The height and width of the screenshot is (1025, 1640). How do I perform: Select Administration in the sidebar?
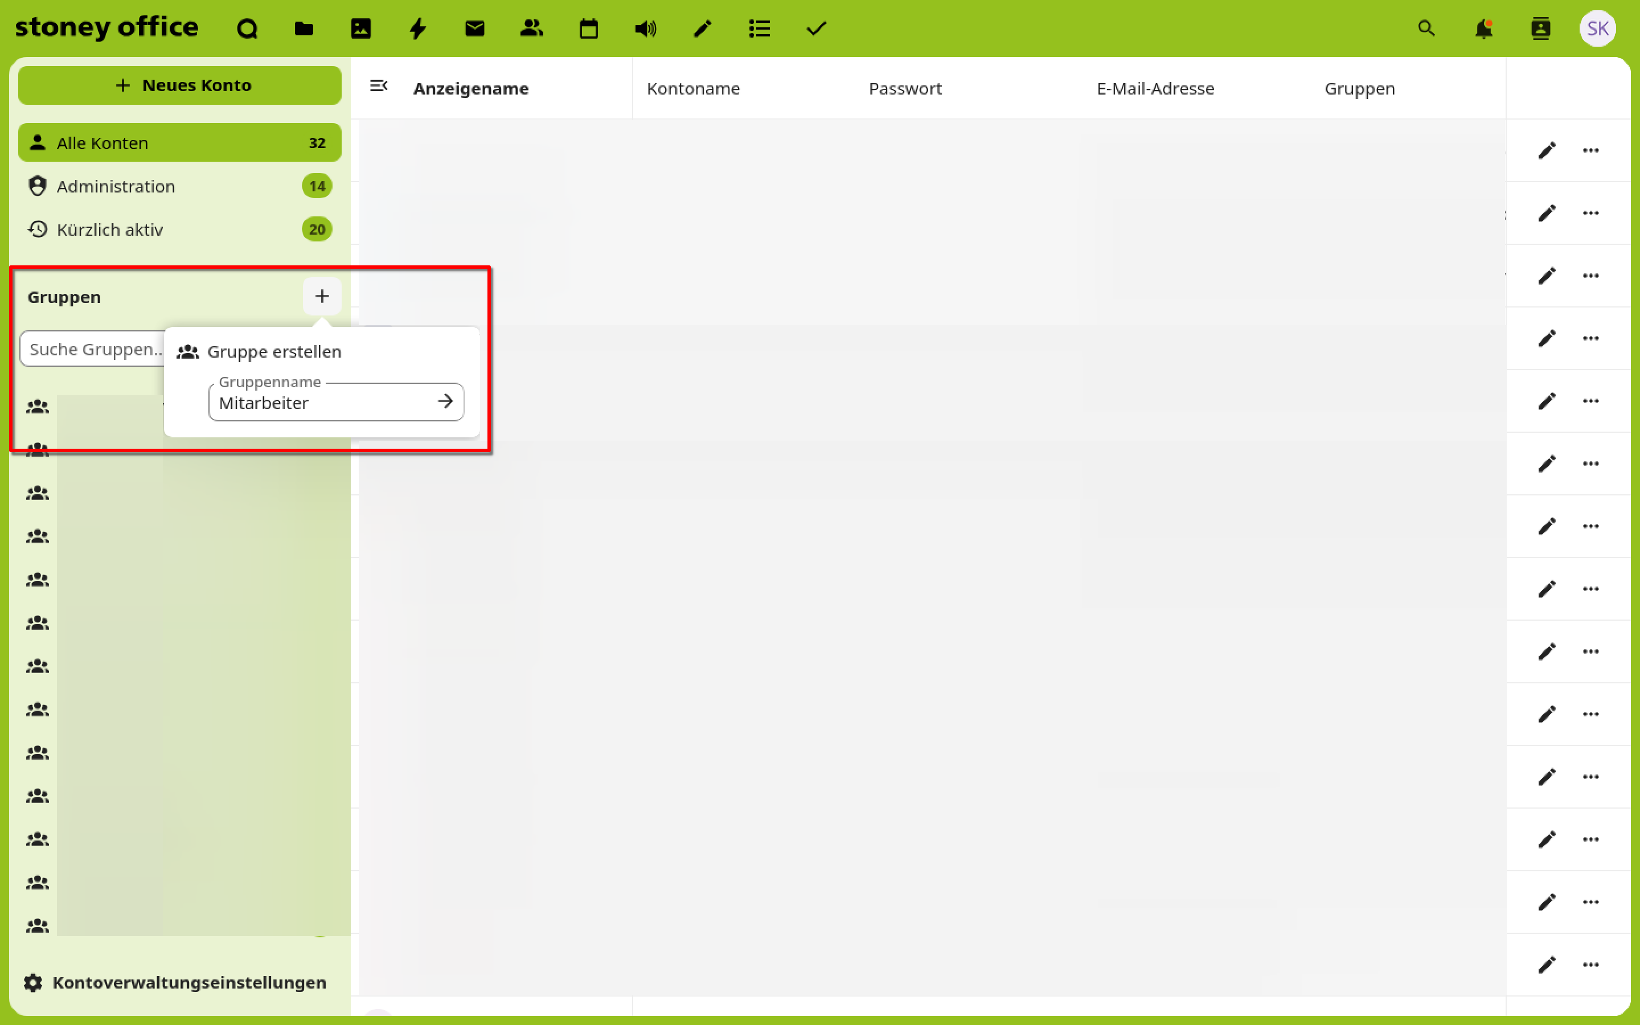click(x=115, y=186)
